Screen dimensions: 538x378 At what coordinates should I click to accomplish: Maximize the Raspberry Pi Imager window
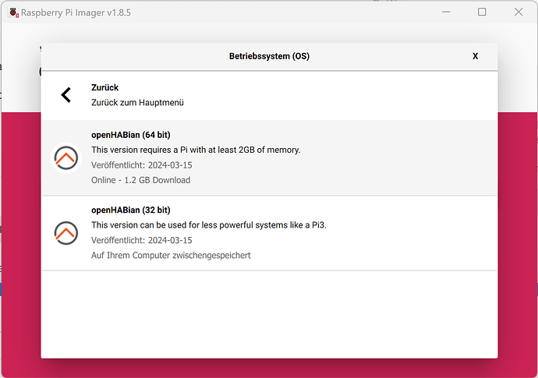(x=482, y=12)
